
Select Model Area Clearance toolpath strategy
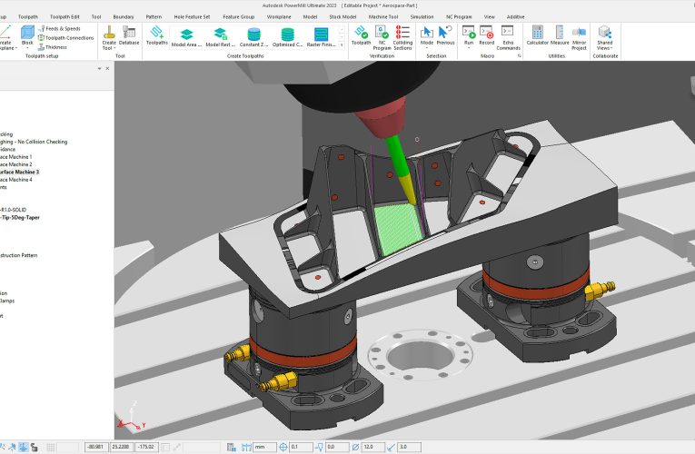pyautogui.click(x=186, y=37)
